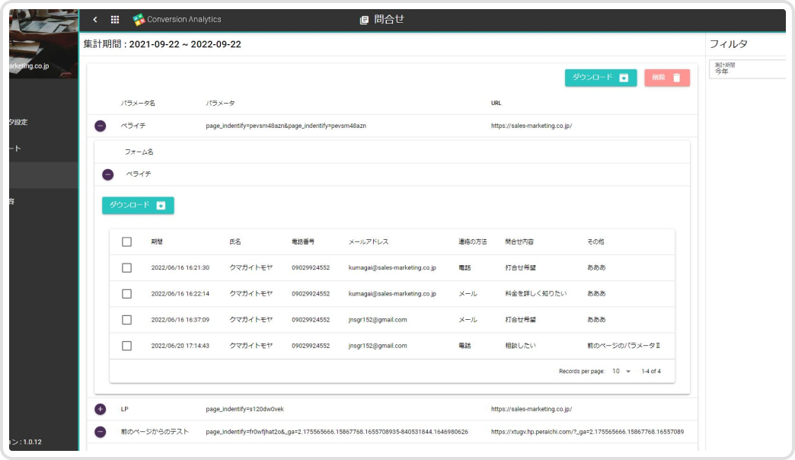Click the Conversion Analytics logo icon
Image resolution: width=795 pixels, height=460 pixels.
click(x=139, y=20)
